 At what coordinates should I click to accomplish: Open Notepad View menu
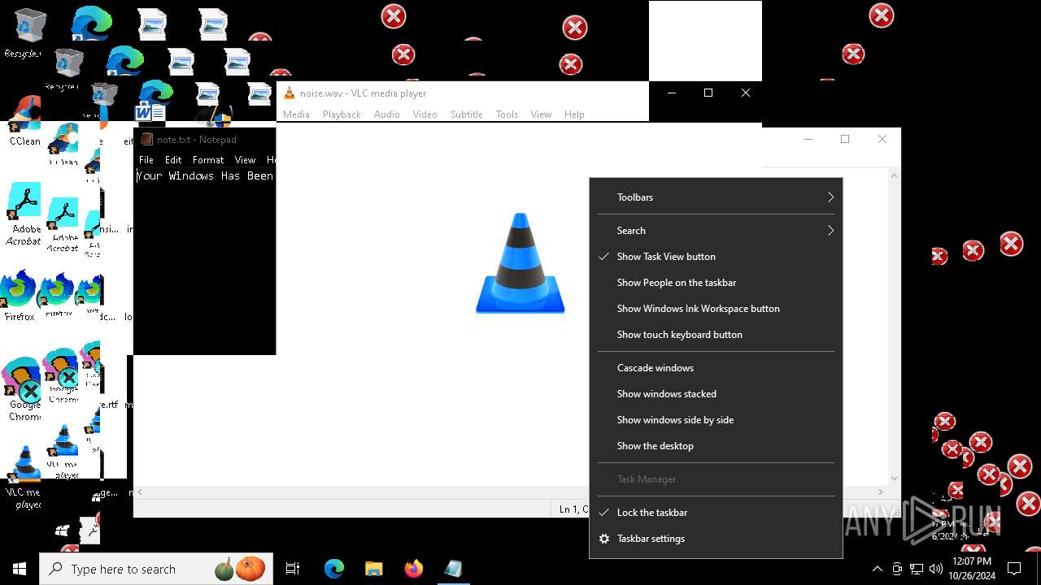[x=245, y=160]
